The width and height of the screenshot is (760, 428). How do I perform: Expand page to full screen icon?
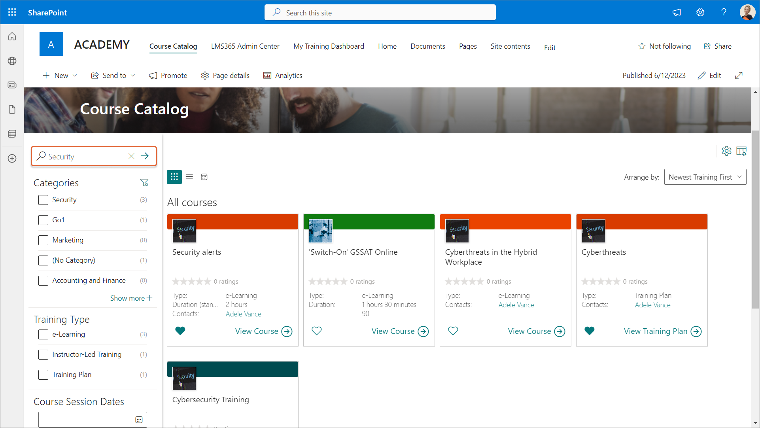point(739,76)
